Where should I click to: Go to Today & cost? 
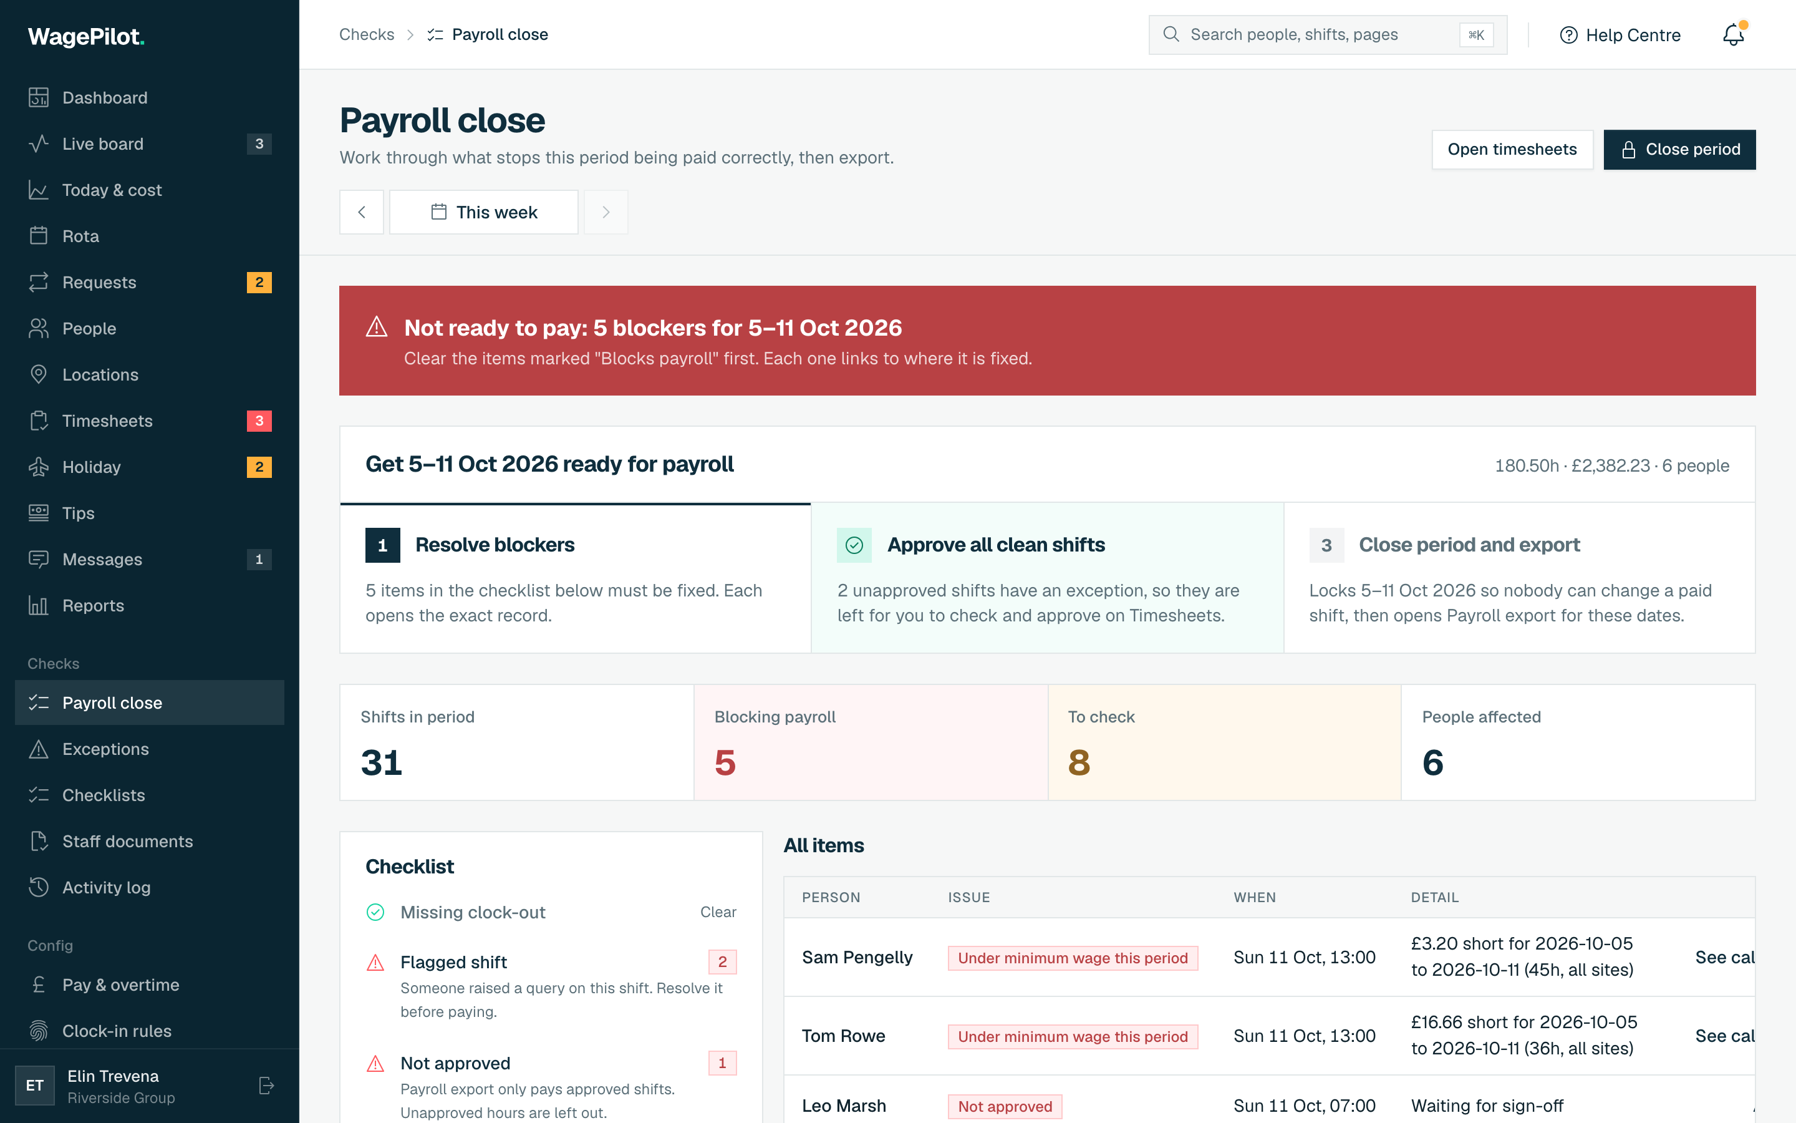[149, 190]
